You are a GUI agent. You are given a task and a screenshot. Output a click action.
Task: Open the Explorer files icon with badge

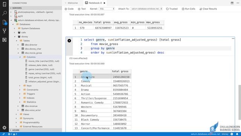(5, 22)
